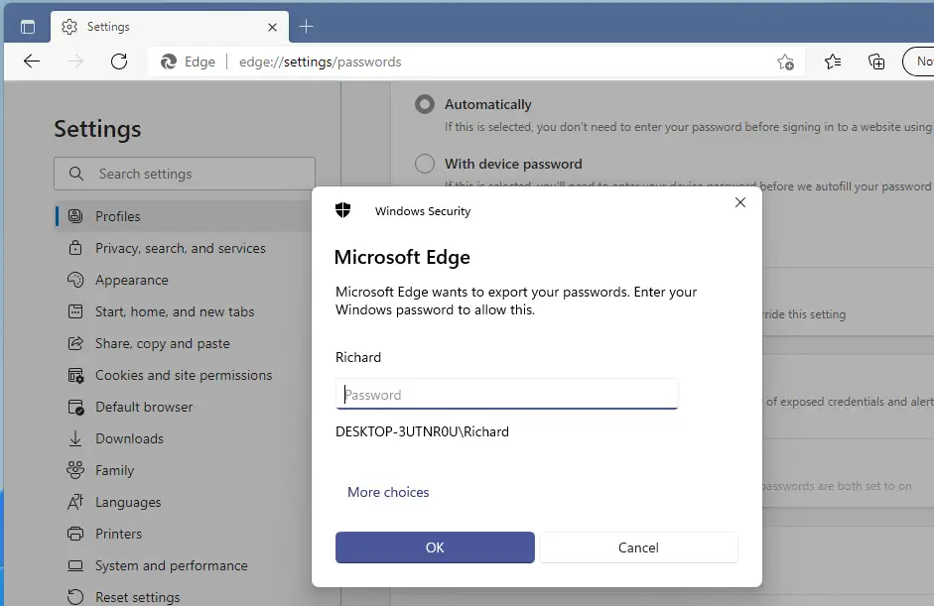Click the More choices link

pos(388,492)
